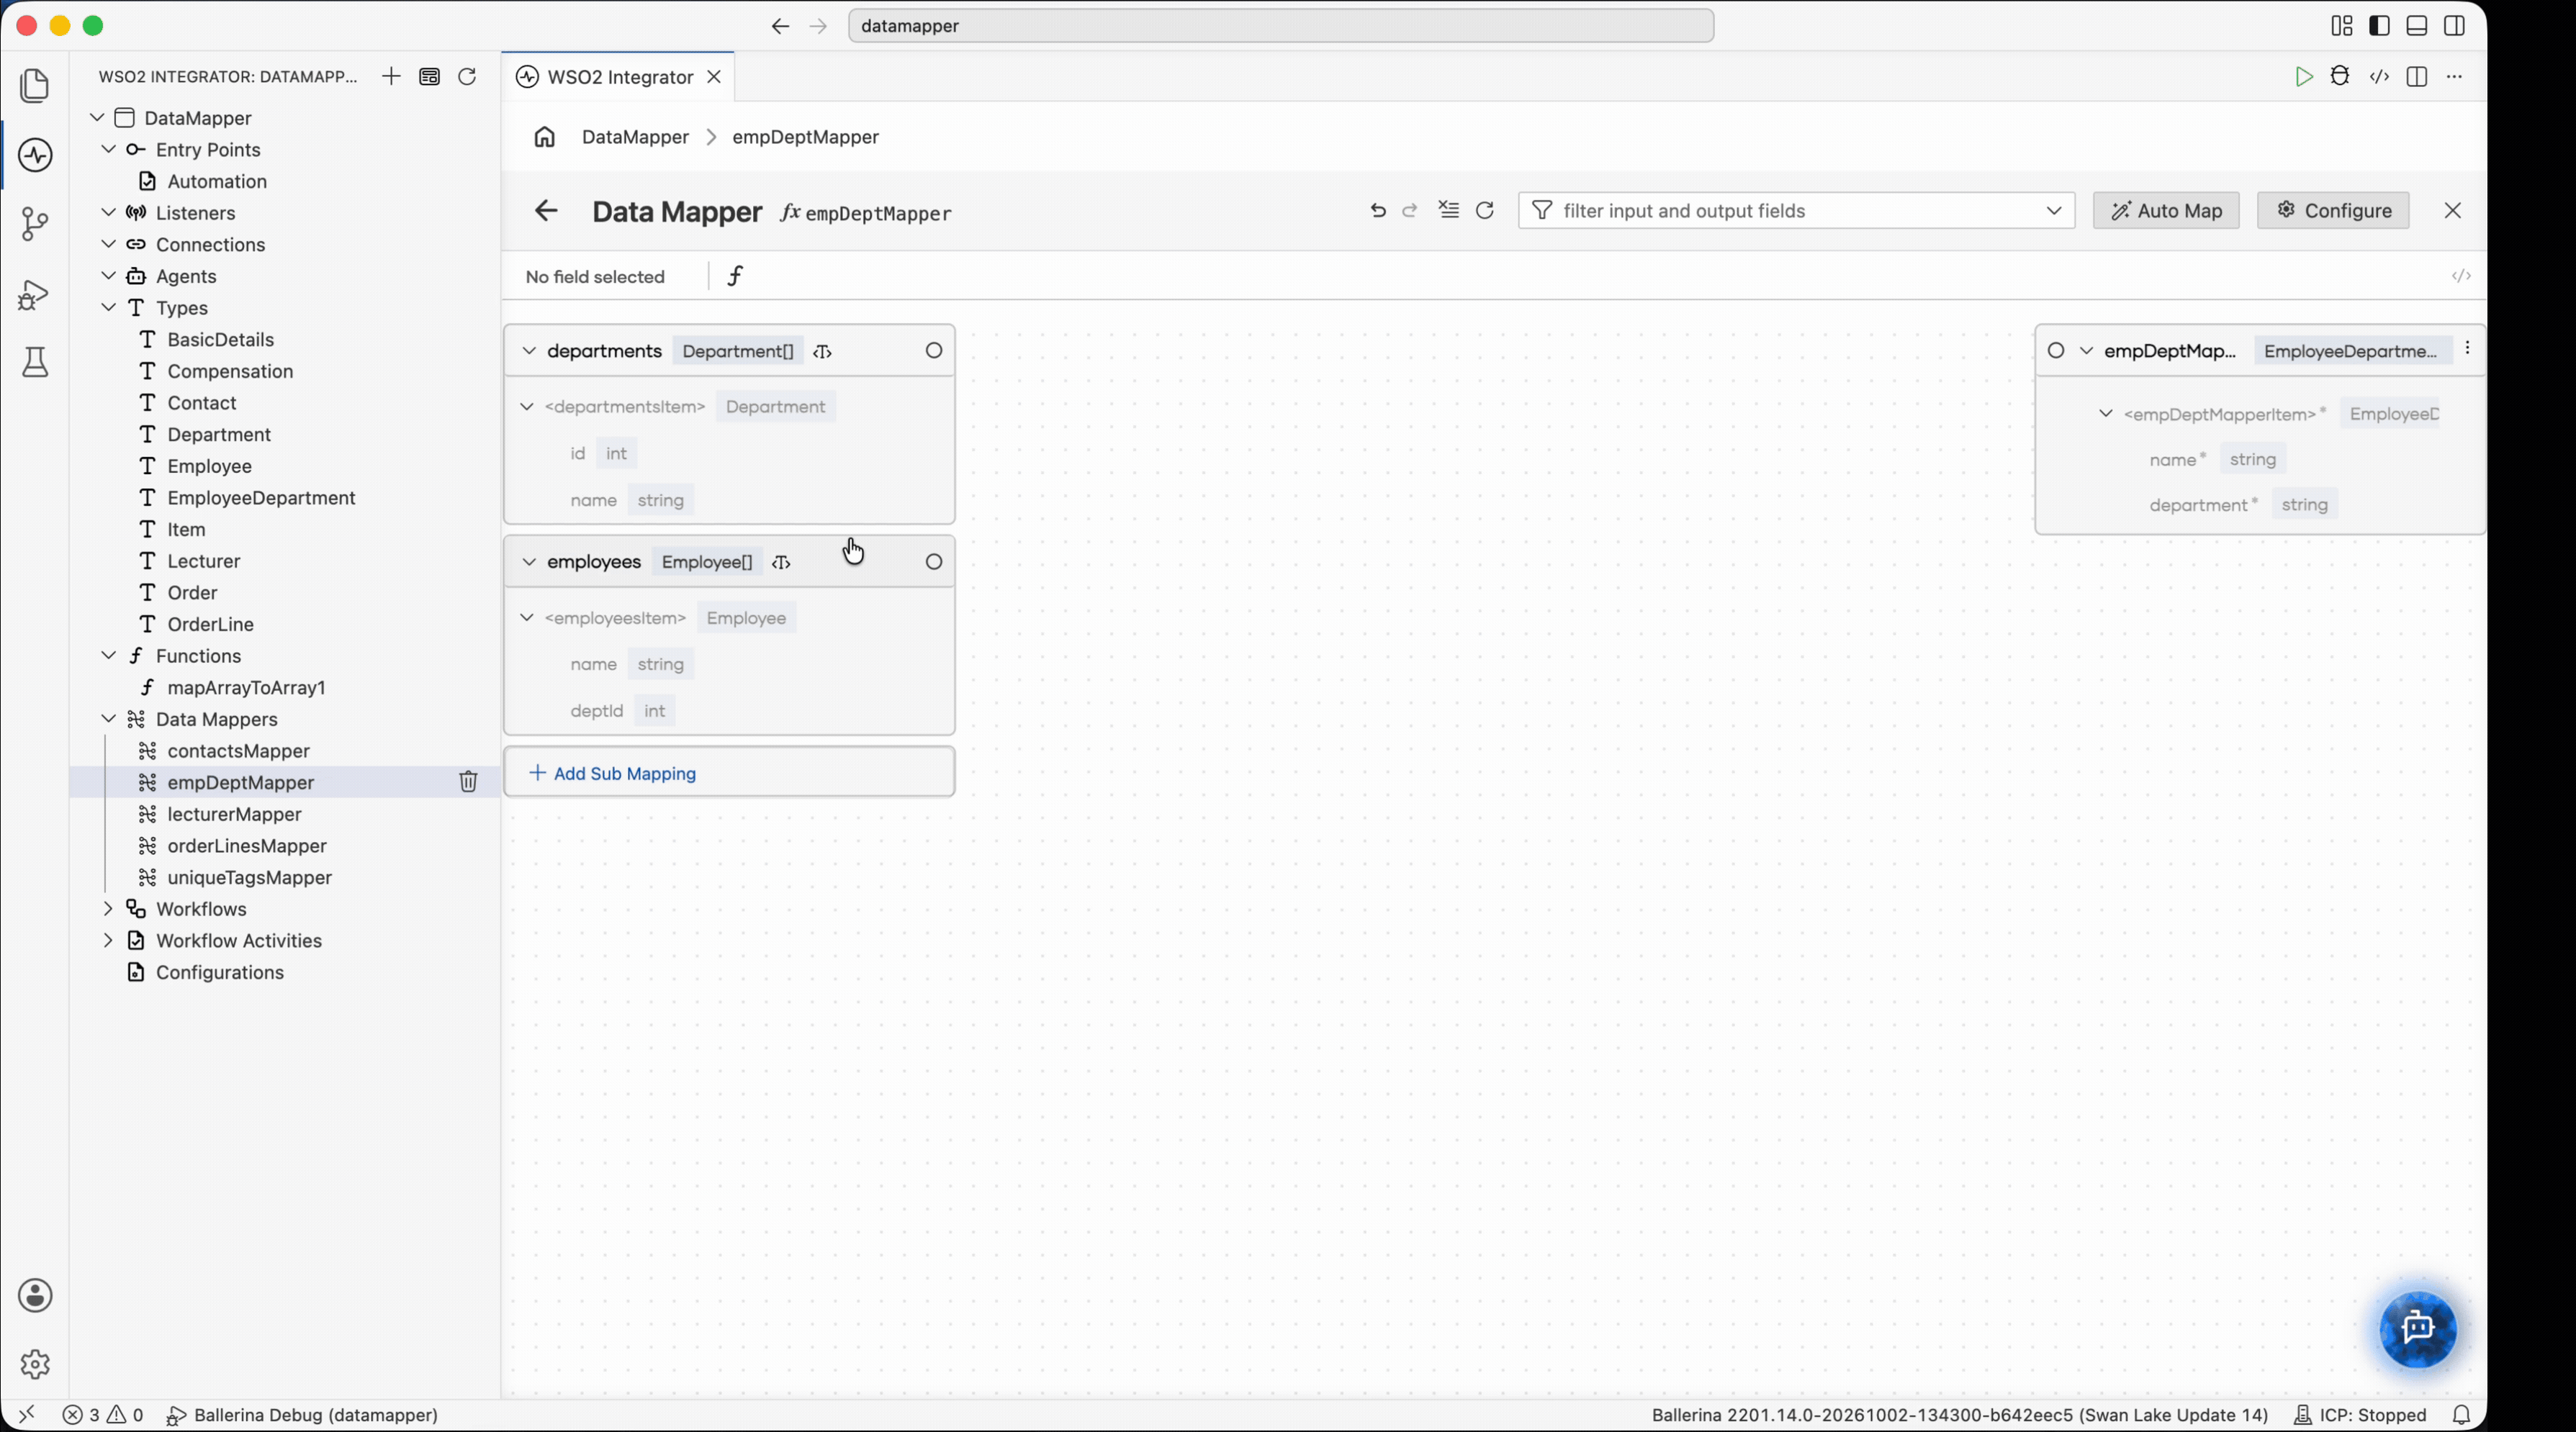This screenshot has height=1432, width=2576.
Task: Toggle the primary sidebar visibility
Action: [x=2380, y=26]
